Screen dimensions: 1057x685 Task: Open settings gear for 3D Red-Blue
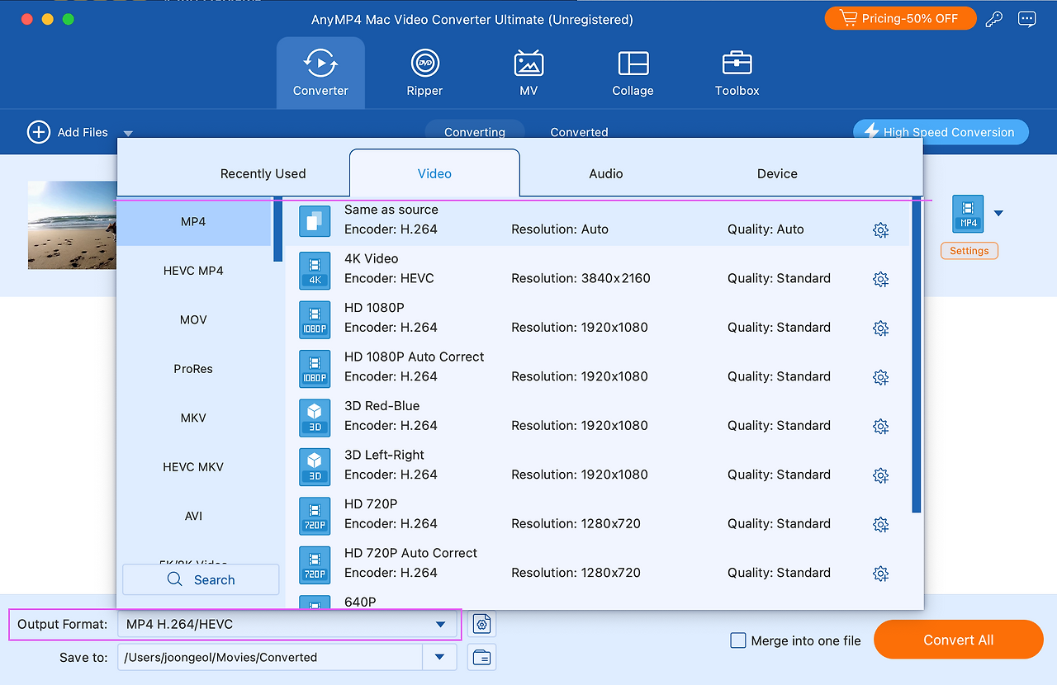point(881,427)
